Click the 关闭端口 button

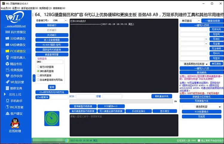[52, 35]
